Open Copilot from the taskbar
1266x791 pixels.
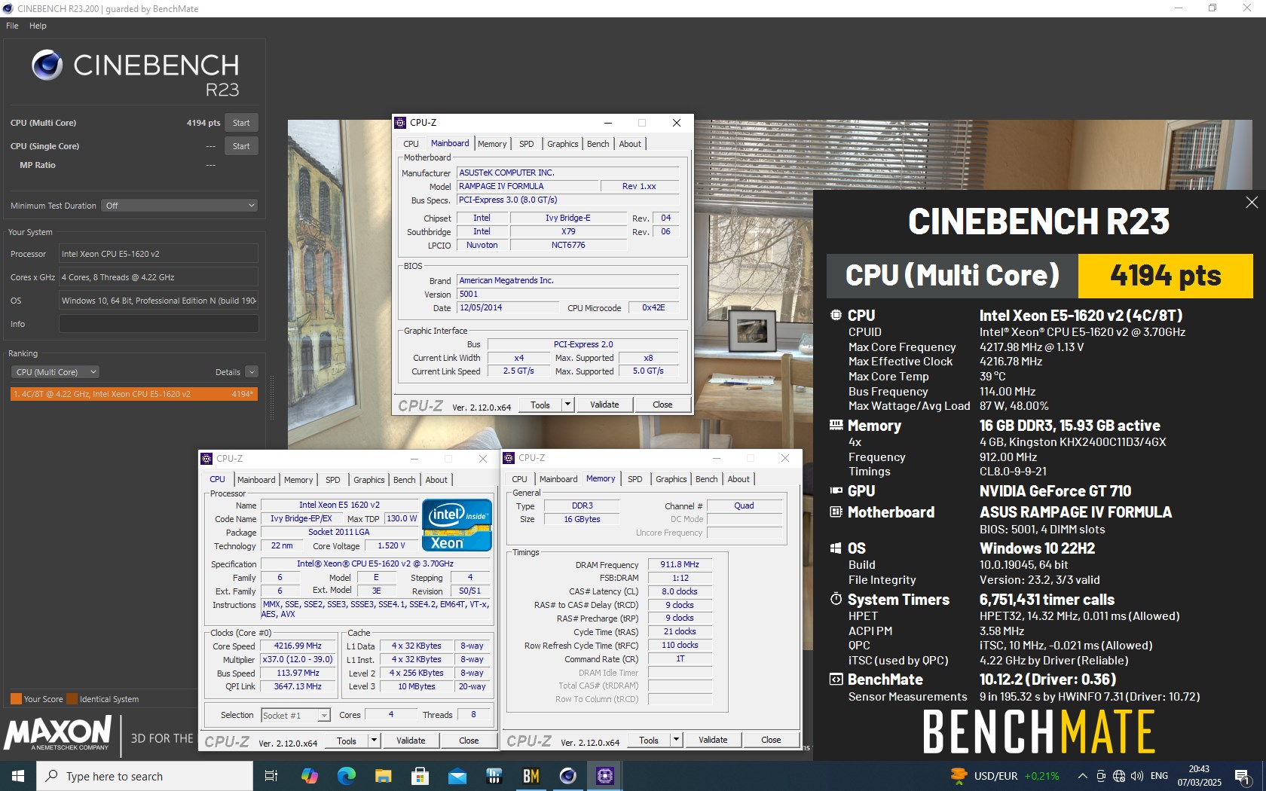(x=309, y=776)
